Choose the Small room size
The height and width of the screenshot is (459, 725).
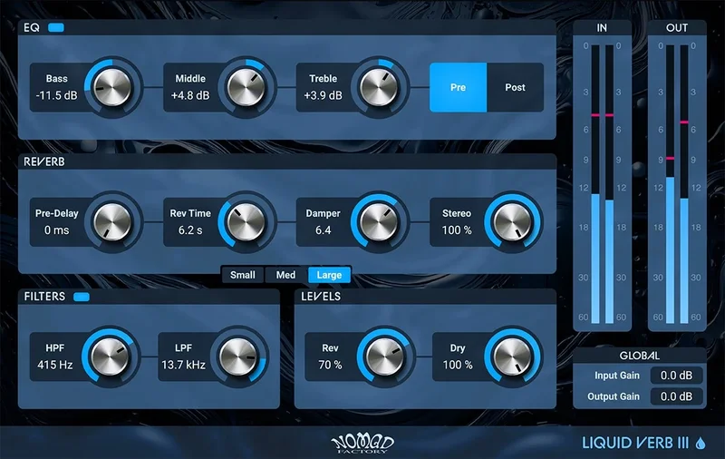click(x=242, y=275)
